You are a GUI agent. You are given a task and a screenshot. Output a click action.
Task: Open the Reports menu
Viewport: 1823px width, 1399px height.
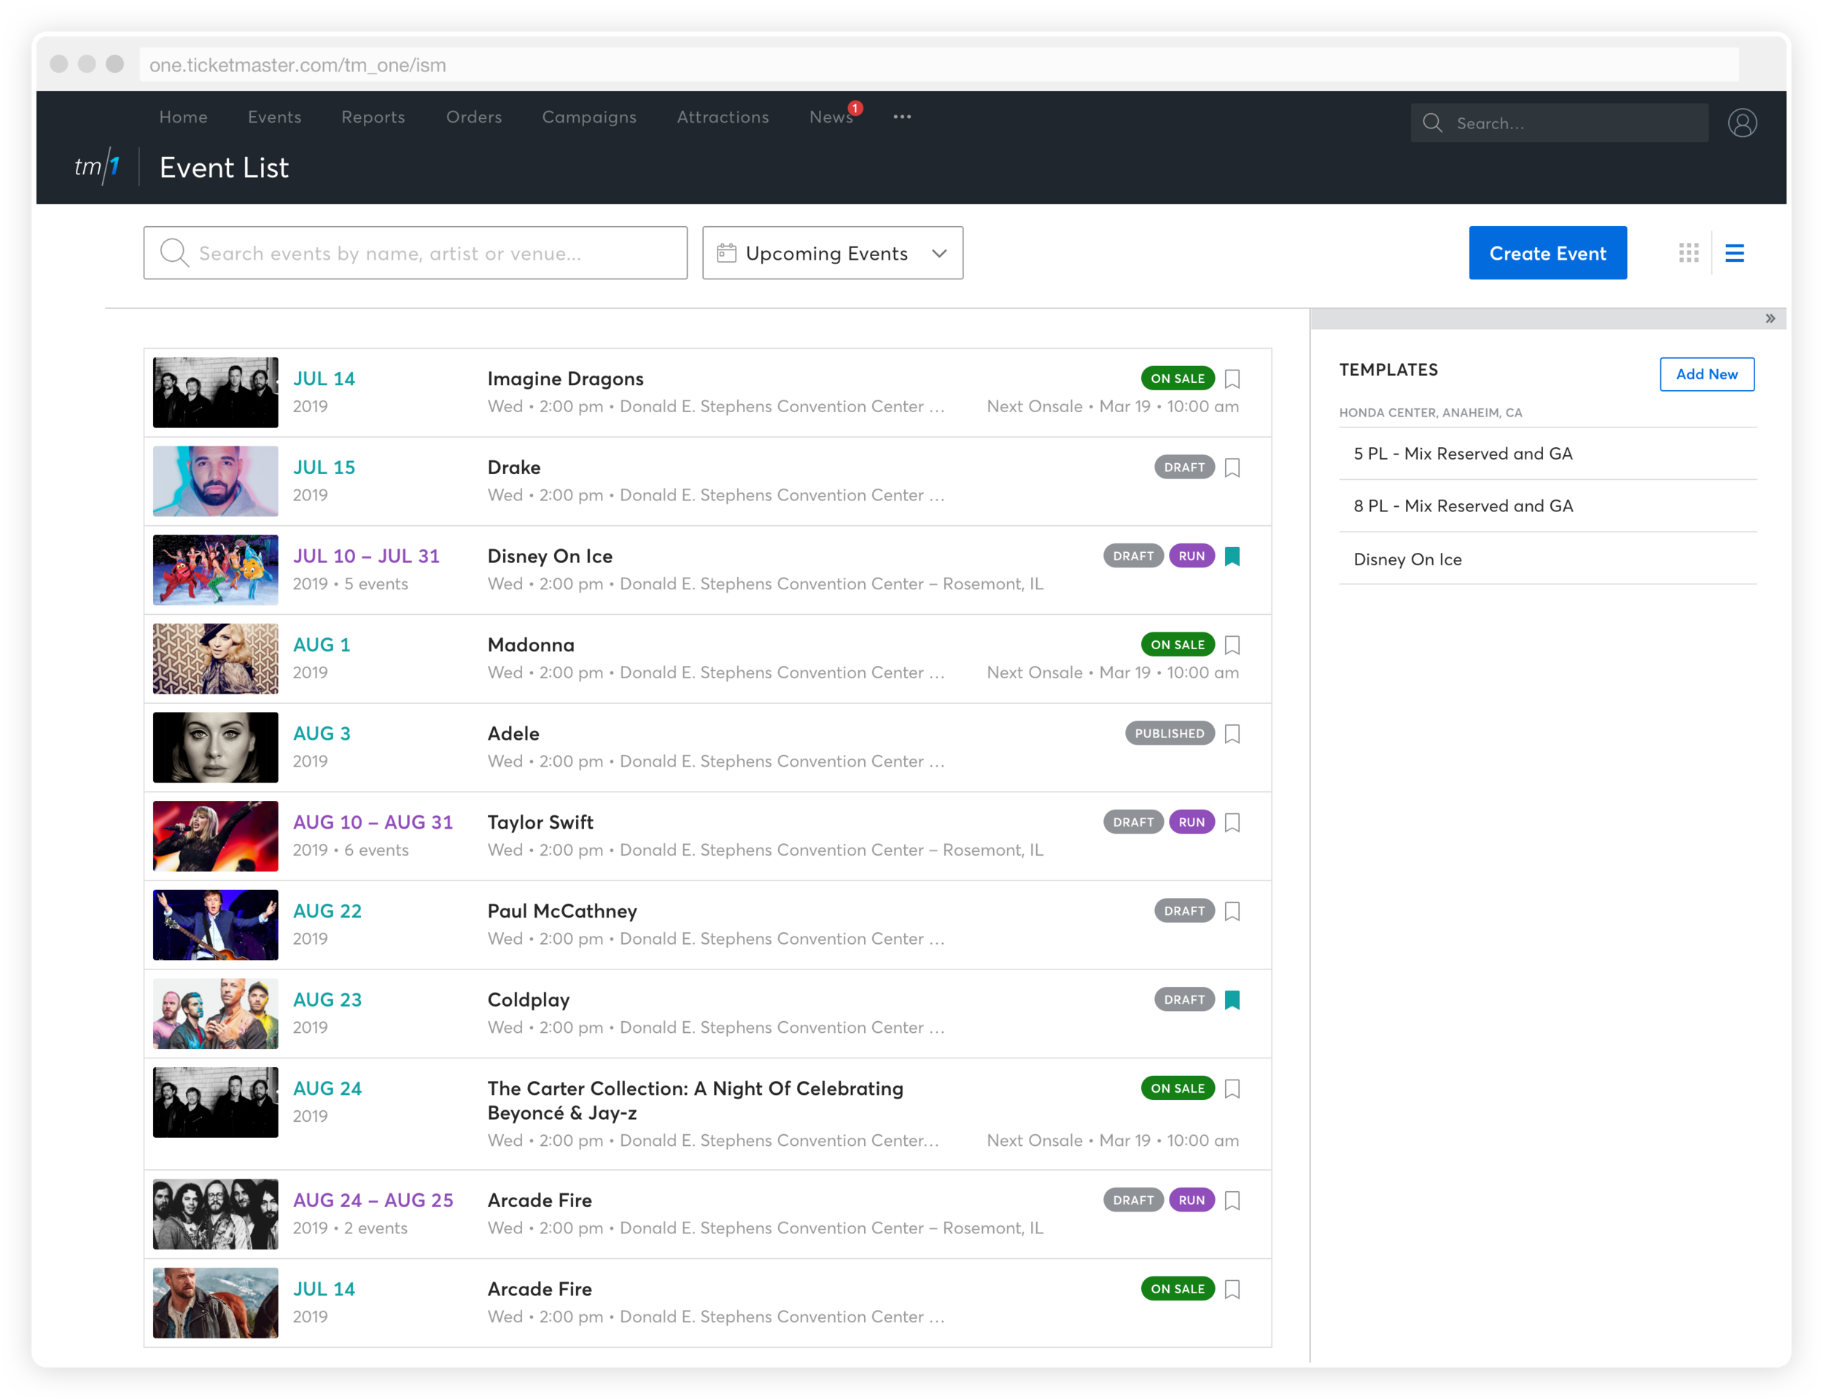tap(373, 117)
